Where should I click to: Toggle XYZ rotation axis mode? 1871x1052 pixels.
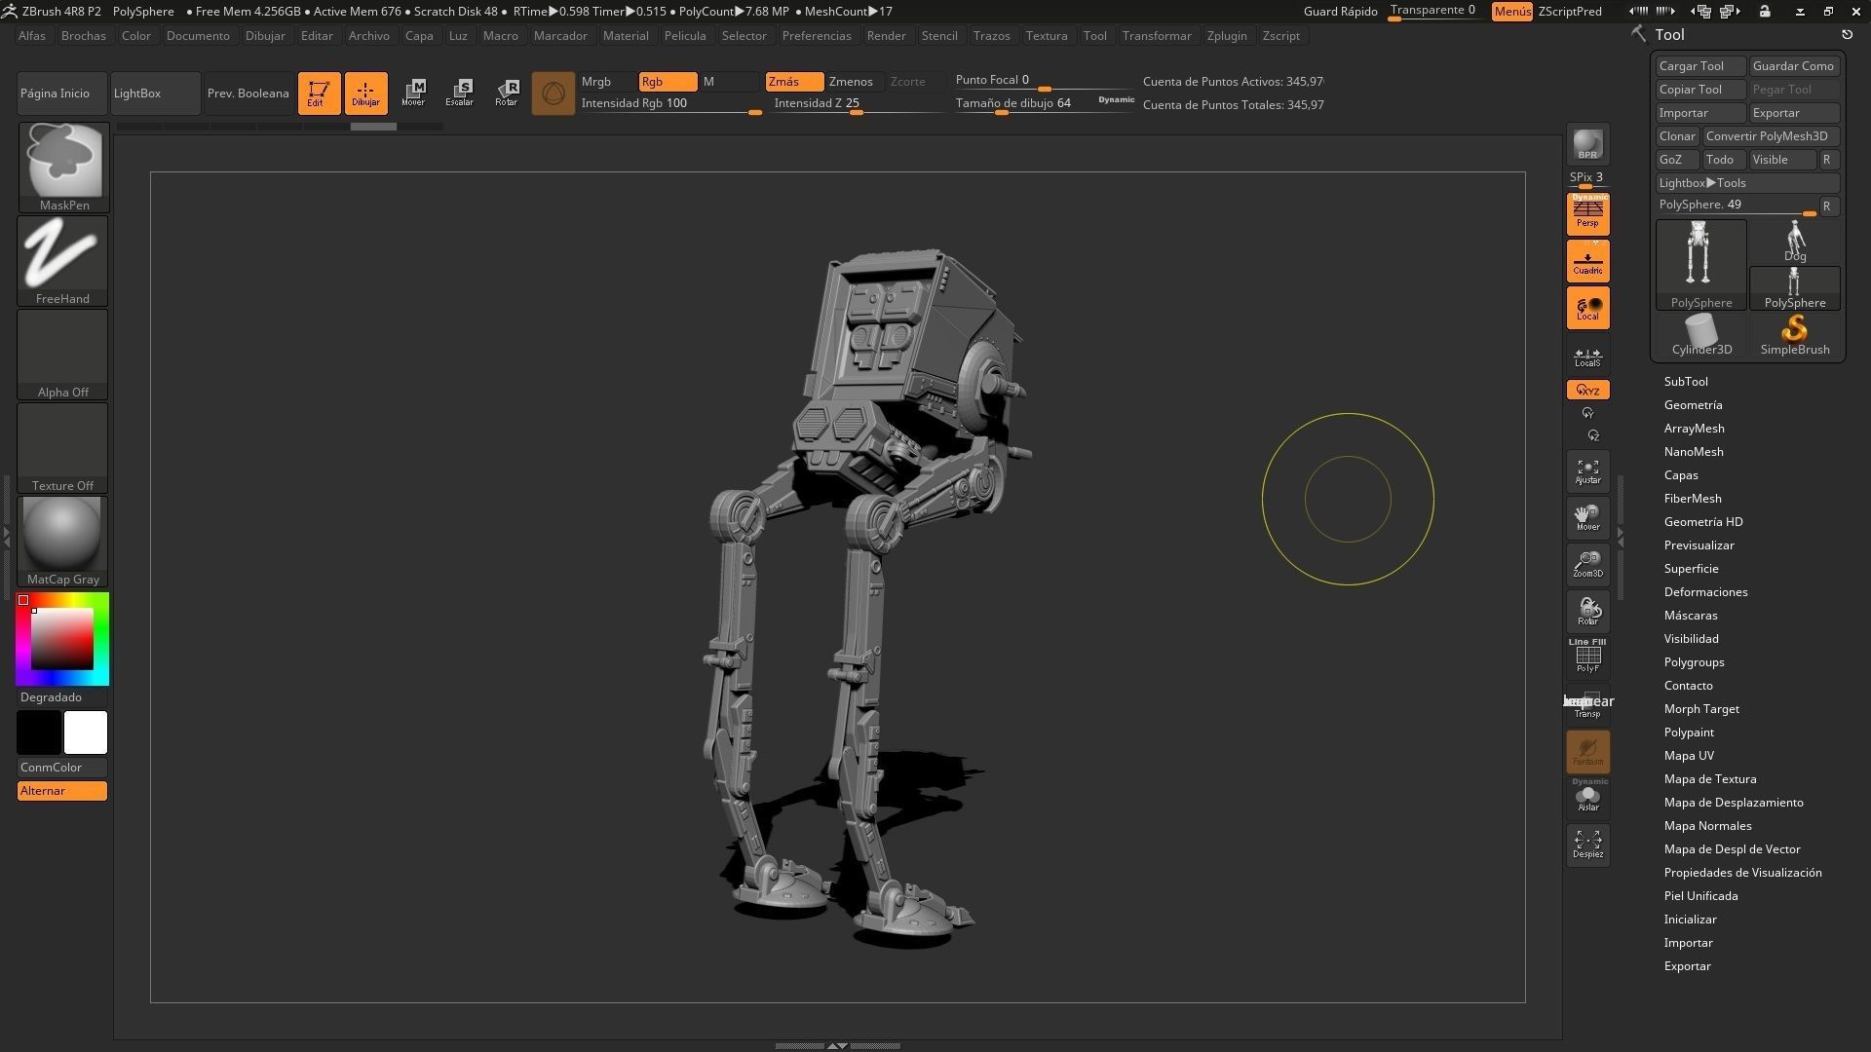[1587, 390]
